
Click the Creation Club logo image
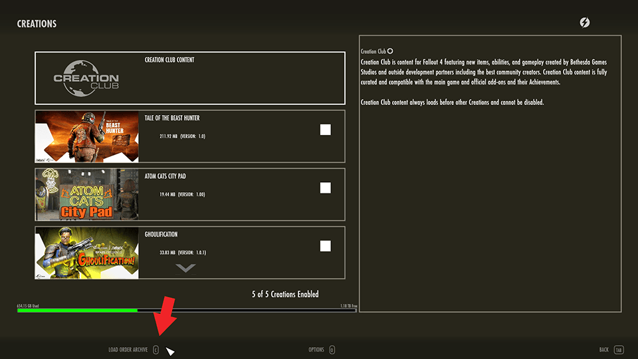click(x=86, y=78)
